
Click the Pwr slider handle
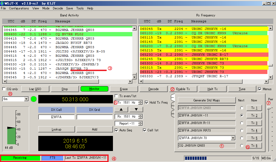[x=269, y=108]
